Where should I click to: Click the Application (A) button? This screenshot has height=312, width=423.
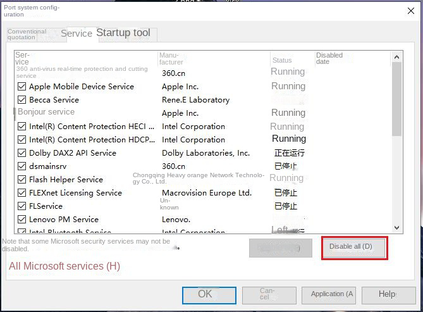[x=332, y=294]
